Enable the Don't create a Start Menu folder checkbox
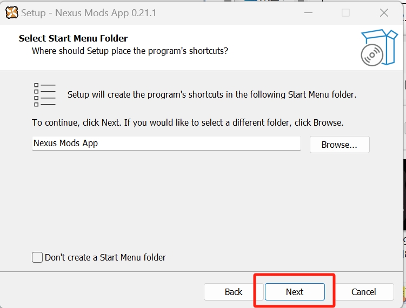The image size is (406, 308). 37,257
